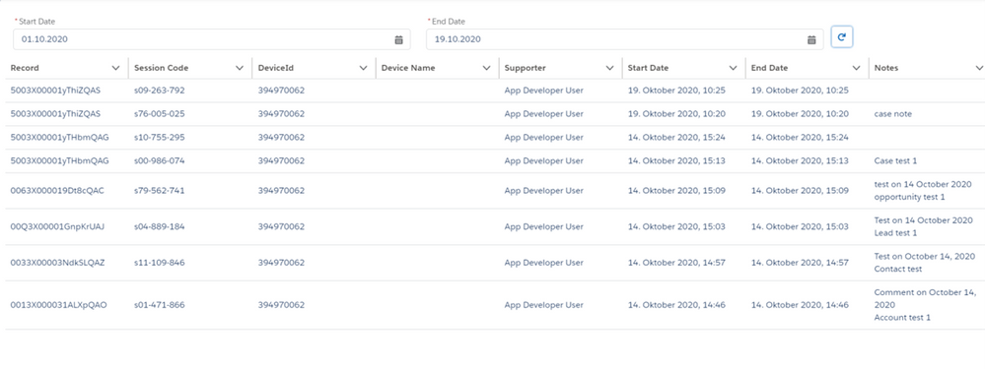Click the Session Code column header label
The height and width of the screenshot is (369, 985).
click(161, 68)
